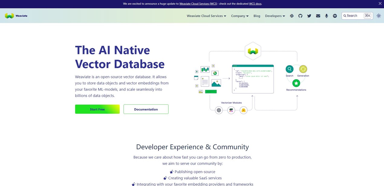384x186 pixels.
Task: Open the GitHub icon link
Action: click(300, 16)
